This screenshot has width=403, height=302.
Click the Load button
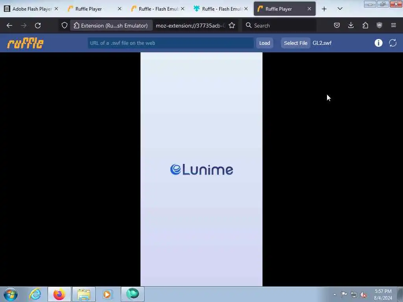pos(264,43)
